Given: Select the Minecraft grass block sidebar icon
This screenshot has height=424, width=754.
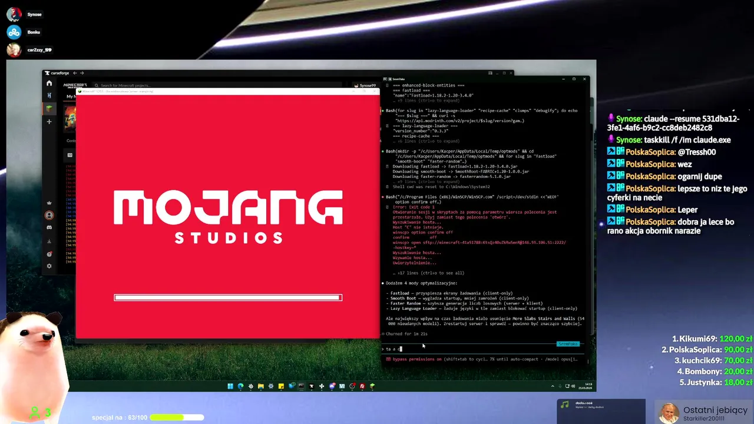Looking at the screenshot, I should tap(49, 108).
